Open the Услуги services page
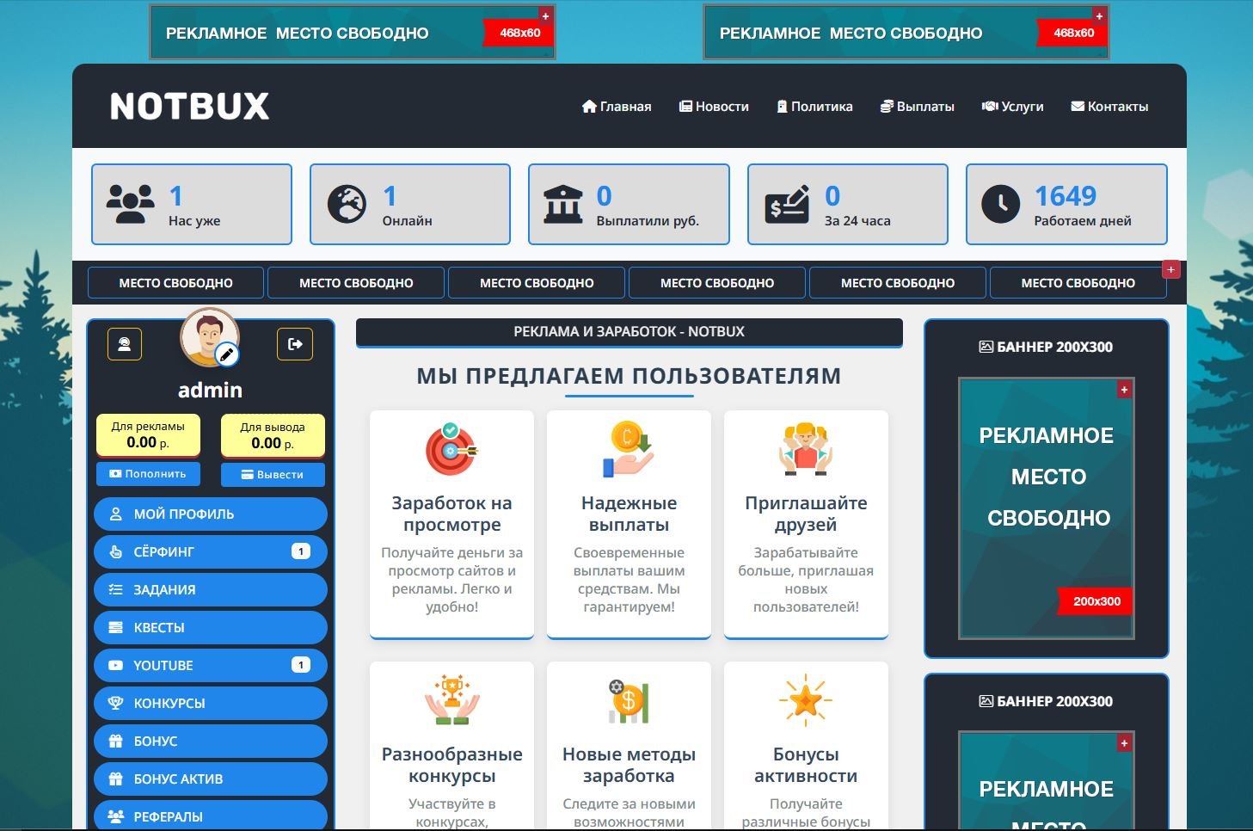This screenshot has width=1253, height=831. 1012,107
